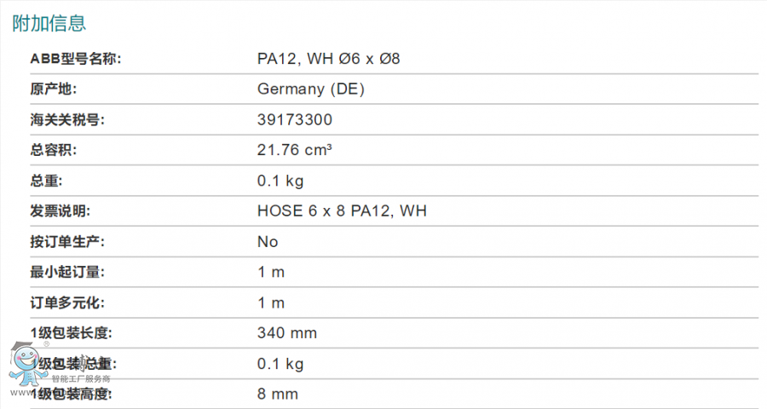Image resolution: width=767 pixels, height=409 pixels.
Task: Click the 发票说明 label
Action: (x=61, y=211)
